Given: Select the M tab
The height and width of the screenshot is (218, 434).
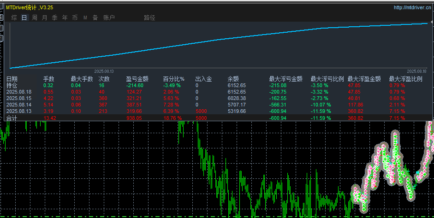Looking at the screenshot, I should (x=85, y=18).
